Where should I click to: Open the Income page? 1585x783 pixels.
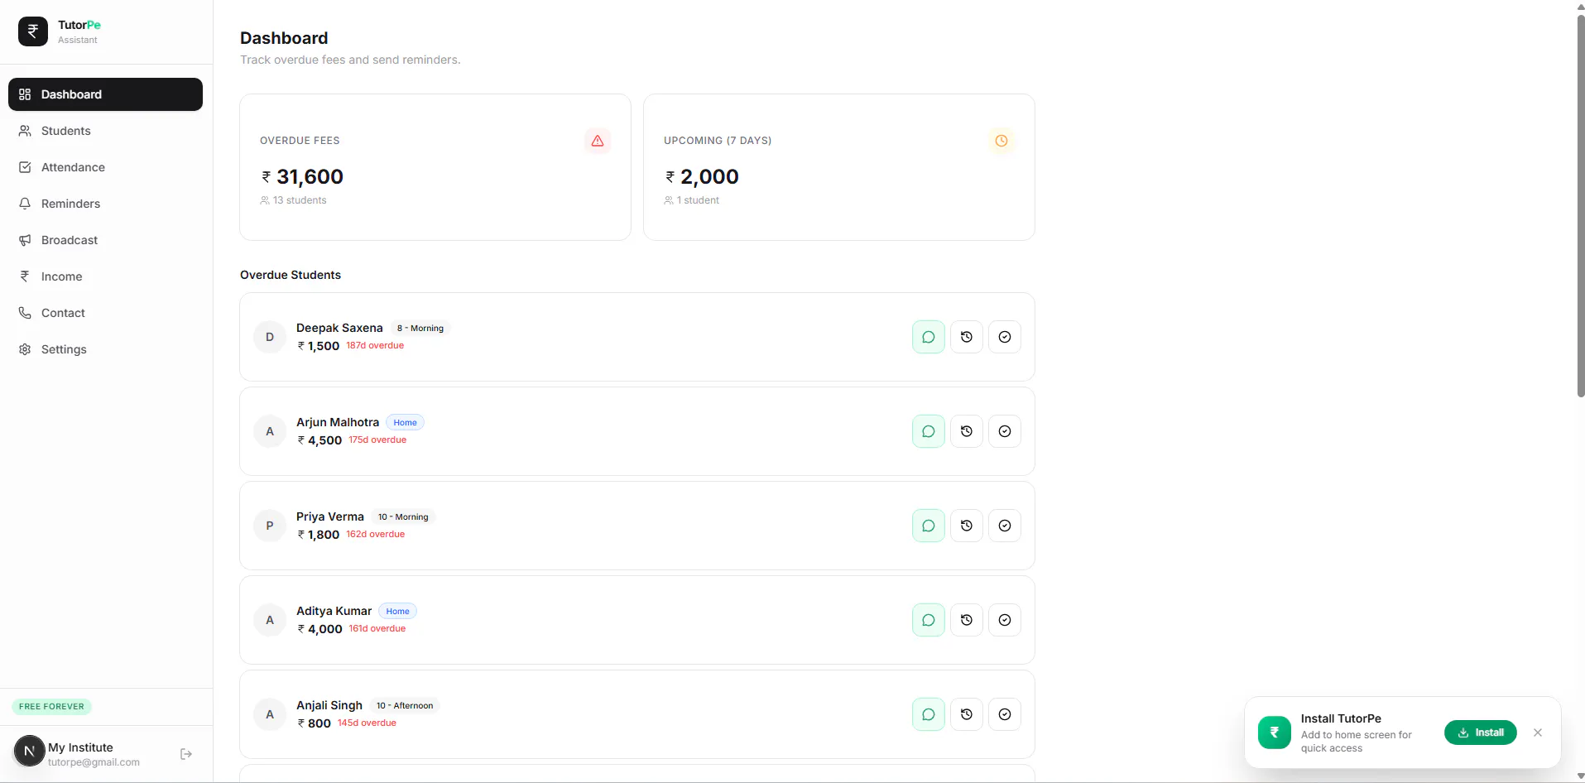pyautogui.click(x=105, y=276)
